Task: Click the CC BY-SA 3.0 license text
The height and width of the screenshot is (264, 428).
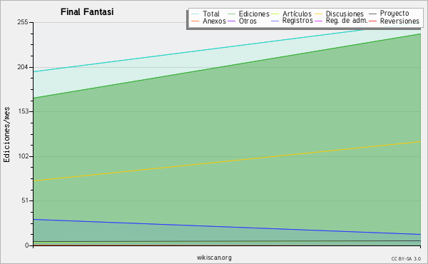Action: click(x=406, y=258)
